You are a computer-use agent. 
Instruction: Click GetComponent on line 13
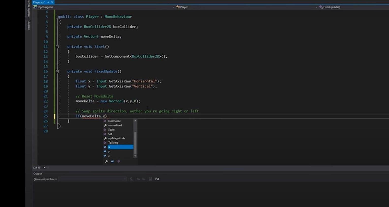(117, 56)
